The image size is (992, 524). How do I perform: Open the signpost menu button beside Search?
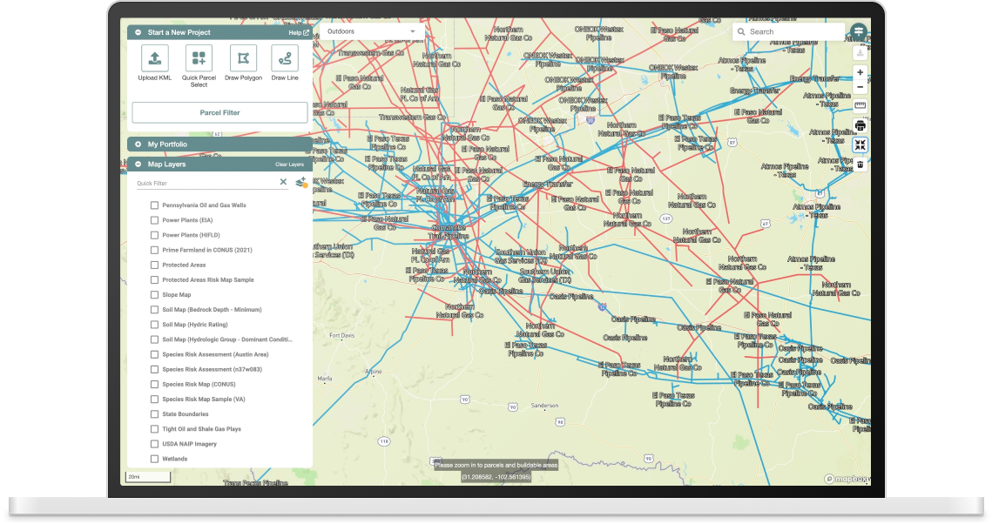point(859,31)
